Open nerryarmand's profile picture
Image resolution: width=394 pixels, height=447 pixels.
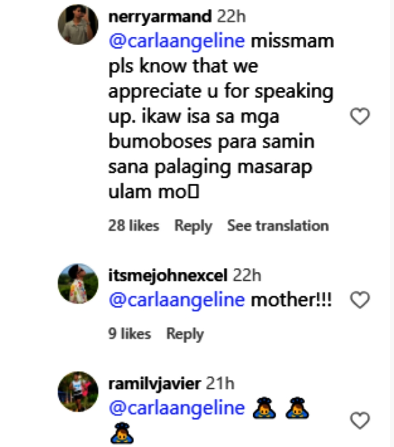(78, 26)
